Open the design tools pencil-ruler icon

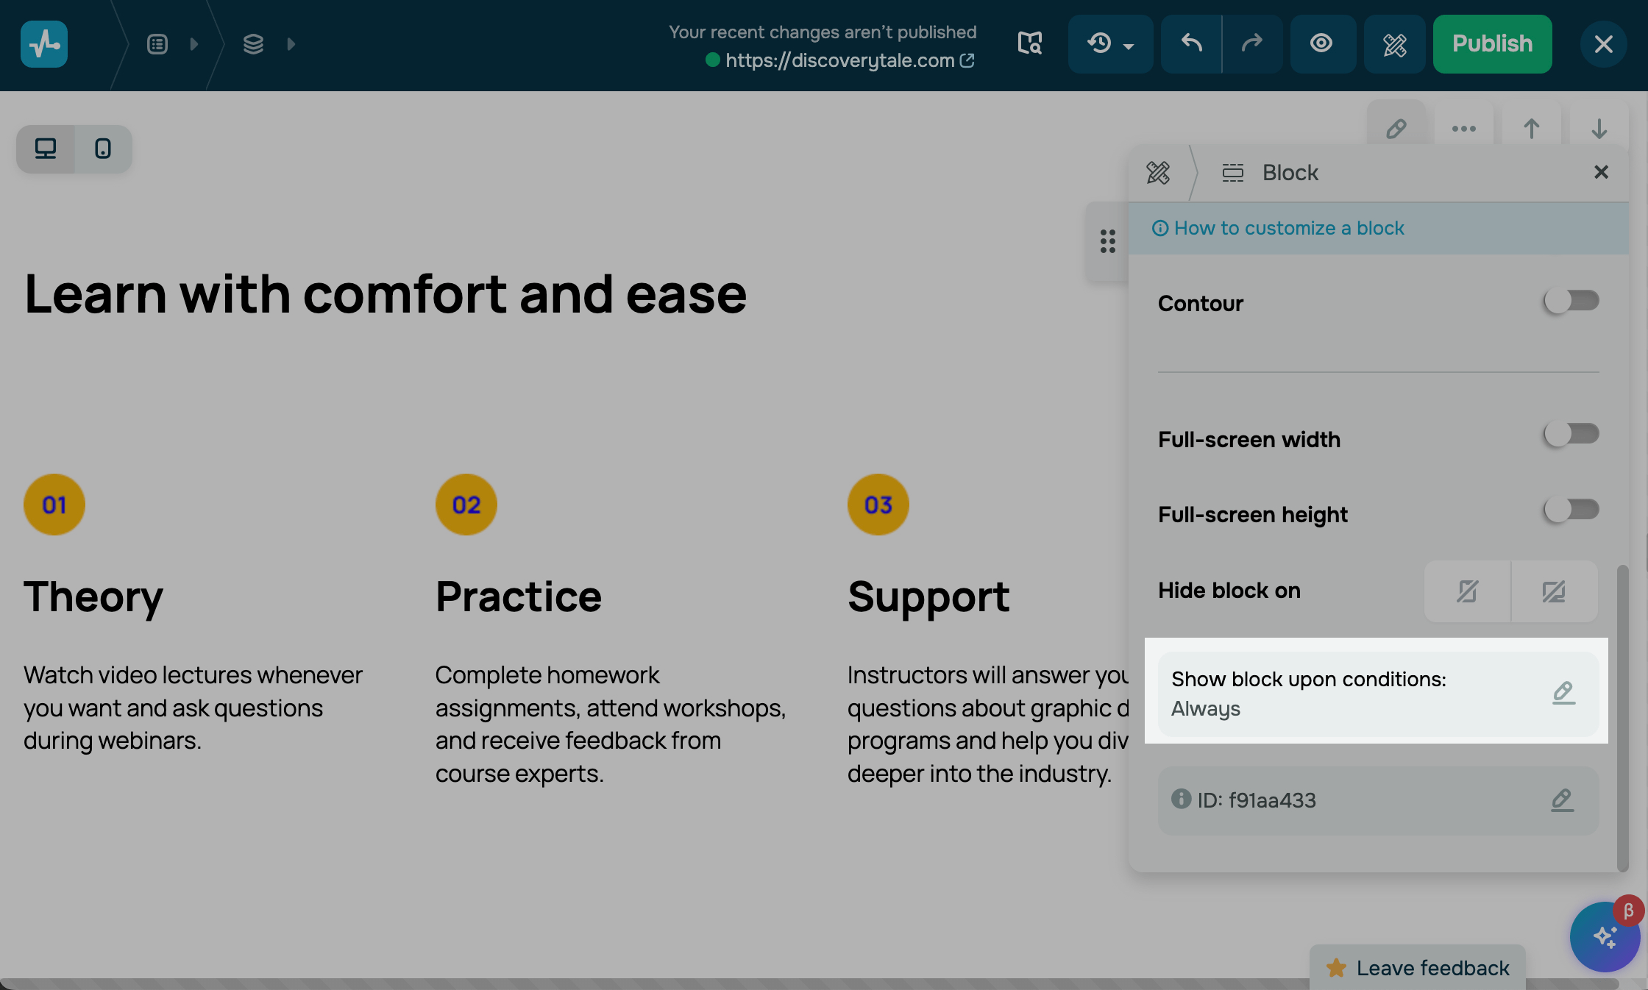(1394, 44)
